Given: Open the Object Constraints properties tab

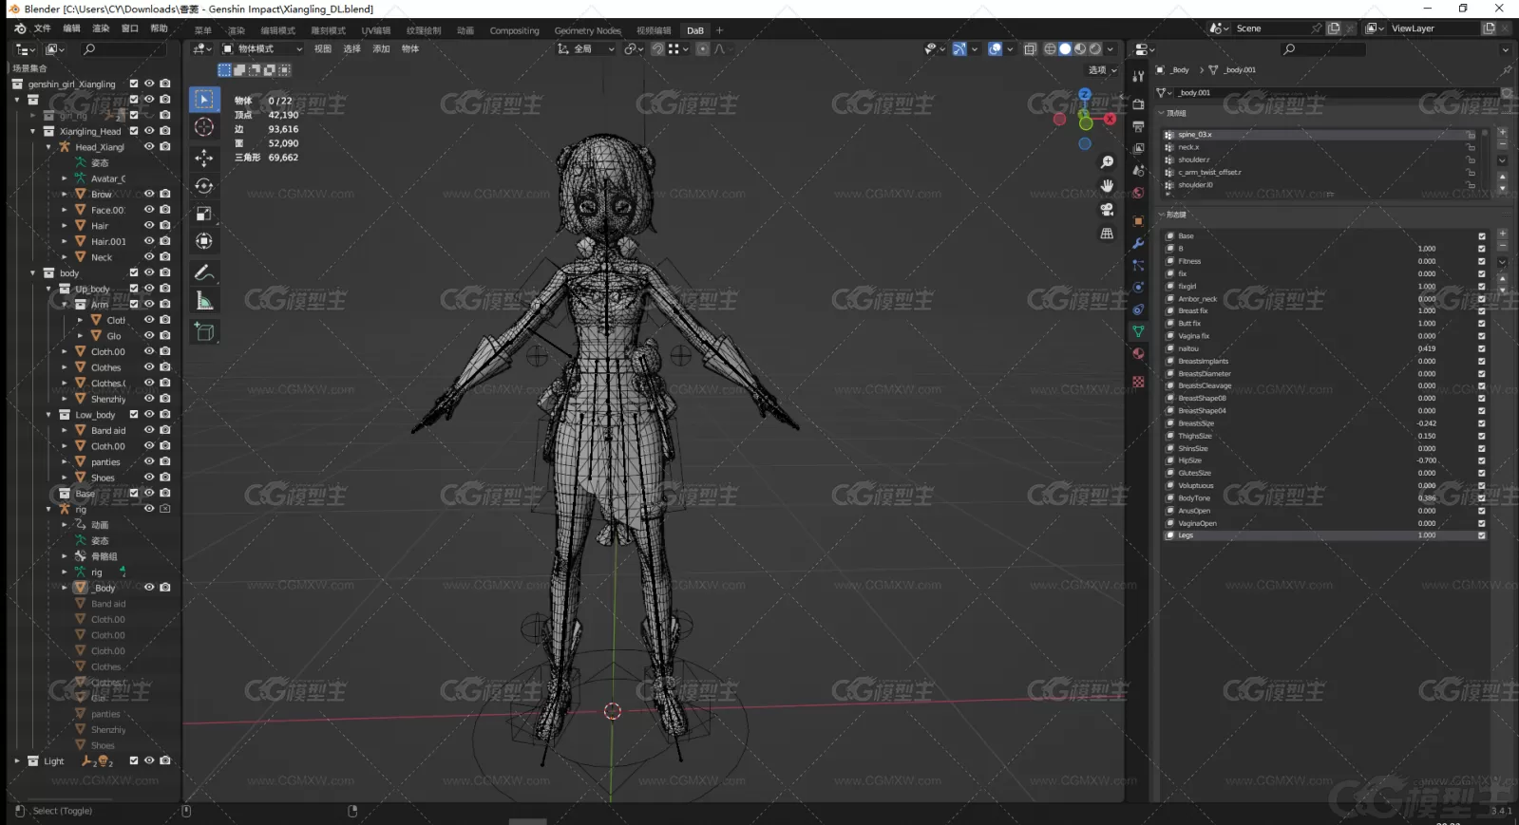Looking at the screenshot, I should (x=1138, y=309).
